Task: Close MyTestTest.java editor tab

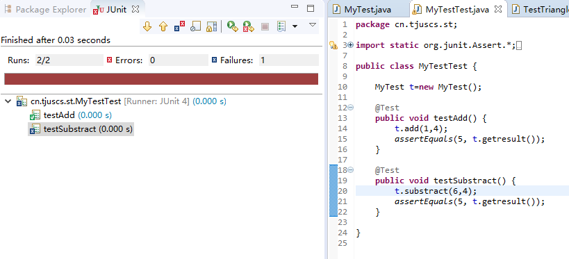Action: pyautogui.click(x=498, y=10)
